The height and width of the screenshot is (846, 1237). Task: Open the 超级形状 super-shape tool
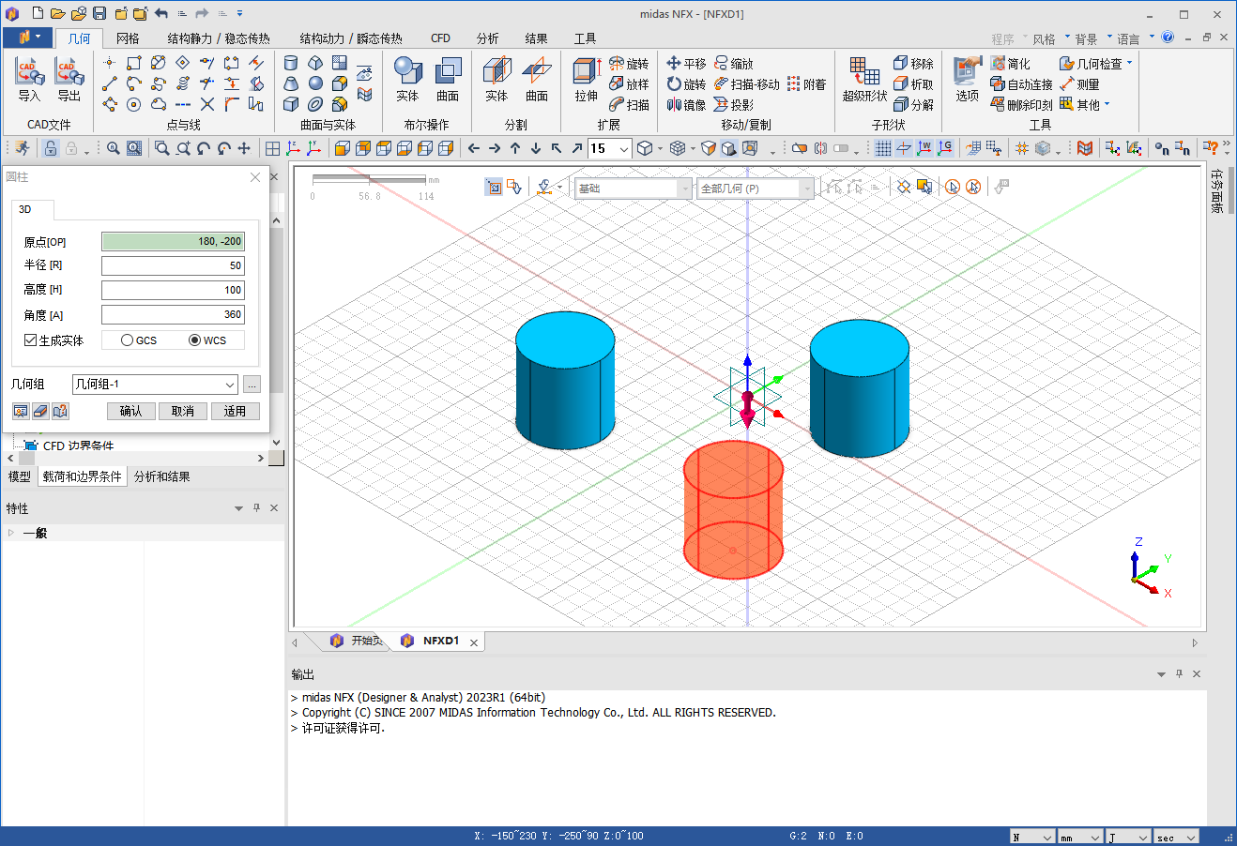point(864,79)
